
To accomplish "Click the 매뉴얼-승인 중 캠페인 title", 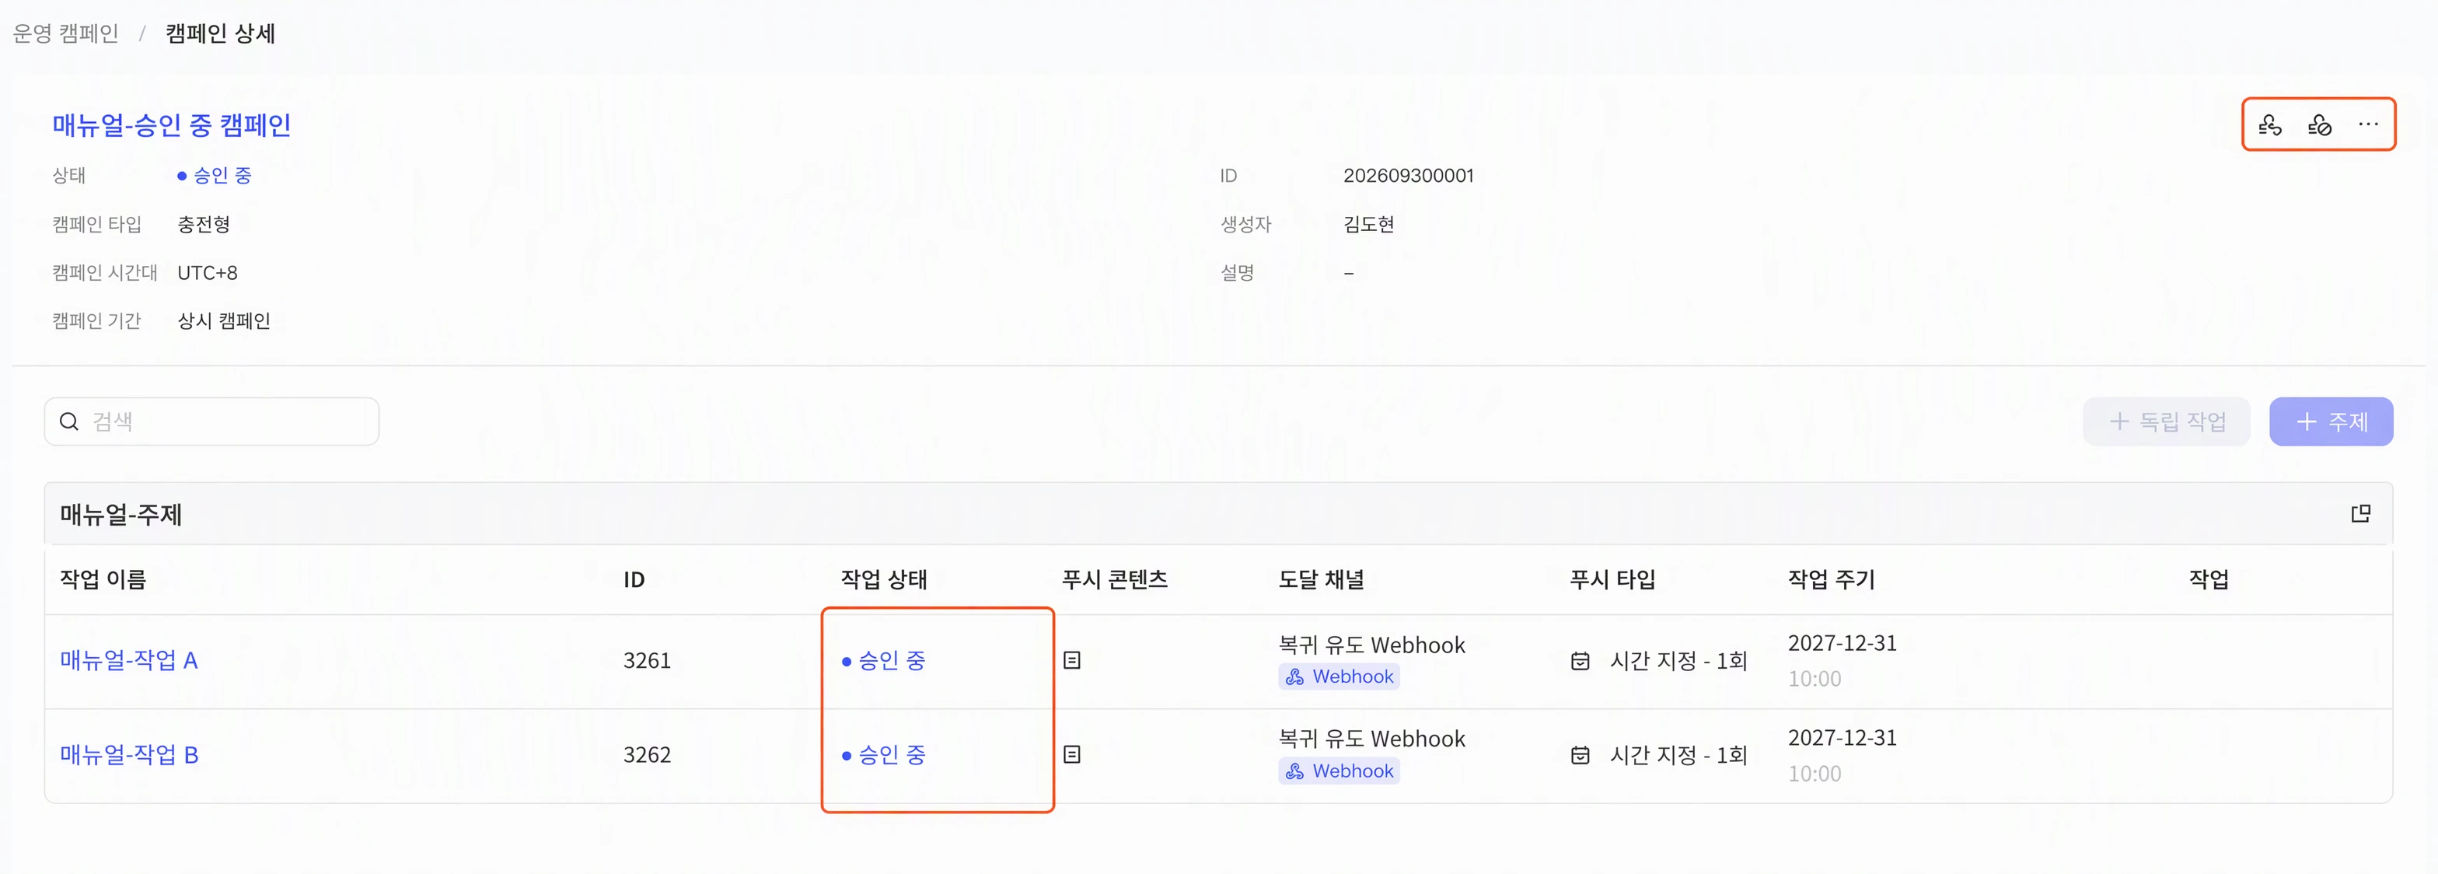I will point(171,125).
